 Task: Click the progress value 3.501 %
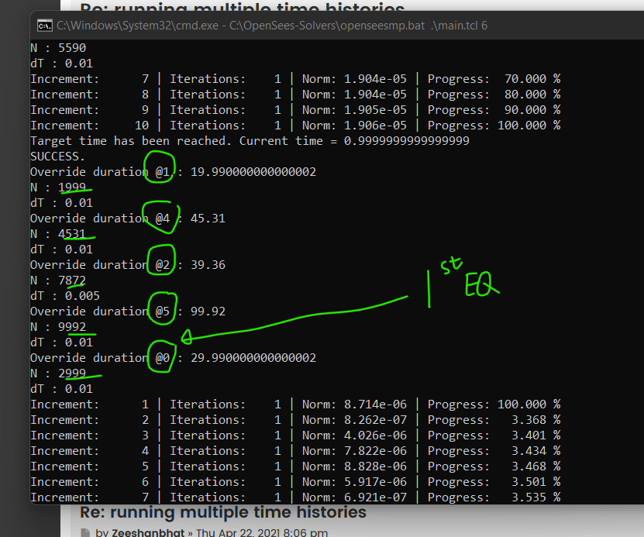[x=536, y=482]
